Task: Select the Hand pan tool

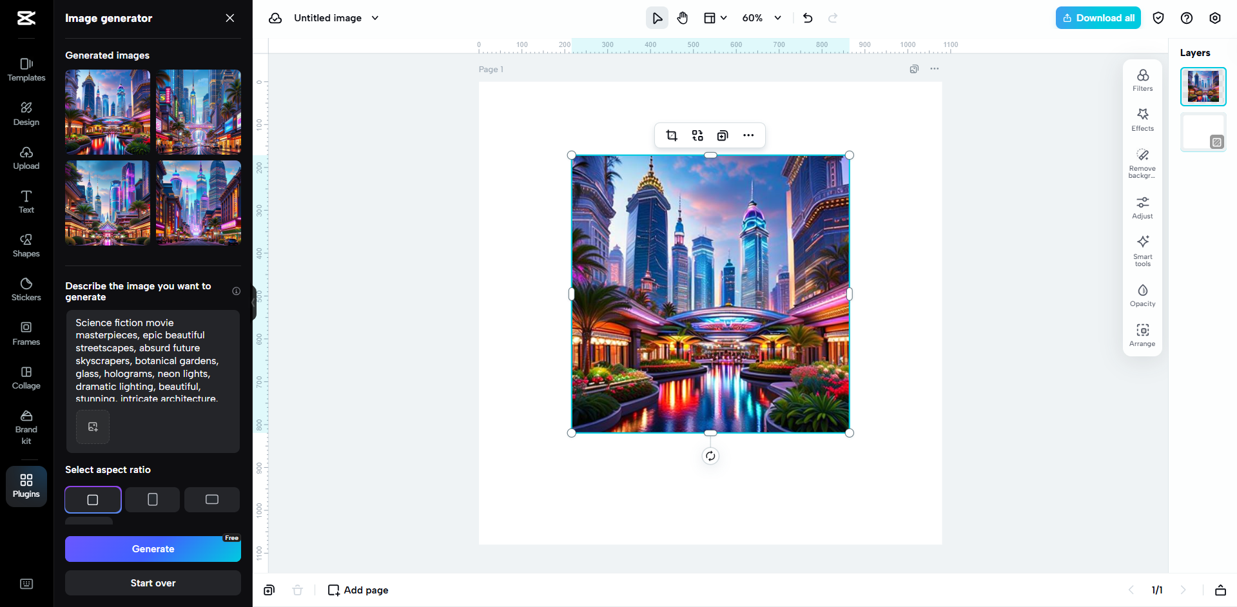Action: 682,17
